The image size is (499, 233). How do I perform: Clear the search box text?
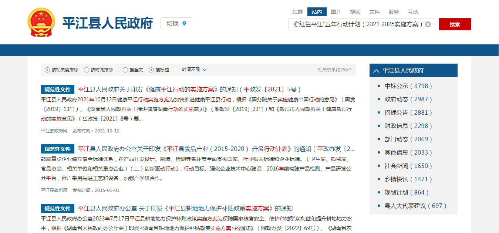coord(428,24)
